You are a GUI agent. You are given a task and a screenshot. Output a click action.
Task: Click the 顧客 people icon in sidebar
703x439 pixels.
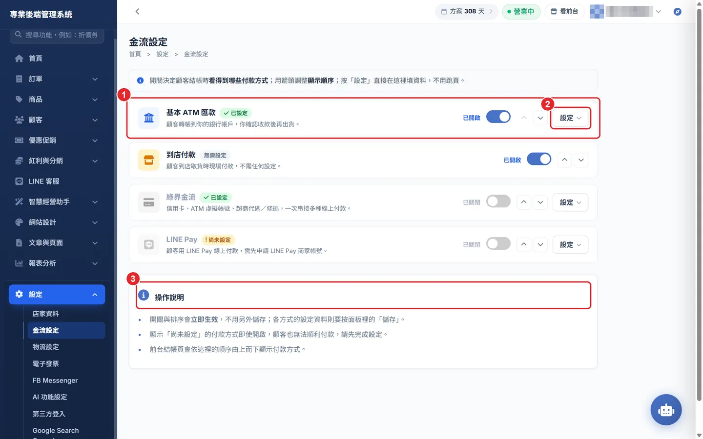click(x=19, y=120)
